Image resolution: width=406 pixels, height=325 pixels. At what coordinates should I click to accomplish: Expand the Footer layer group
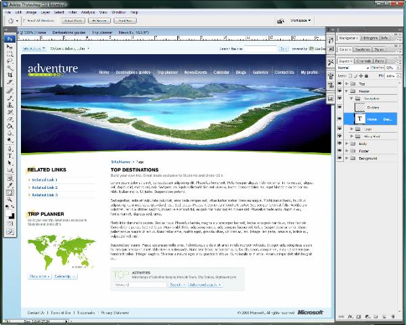(347, 150)
